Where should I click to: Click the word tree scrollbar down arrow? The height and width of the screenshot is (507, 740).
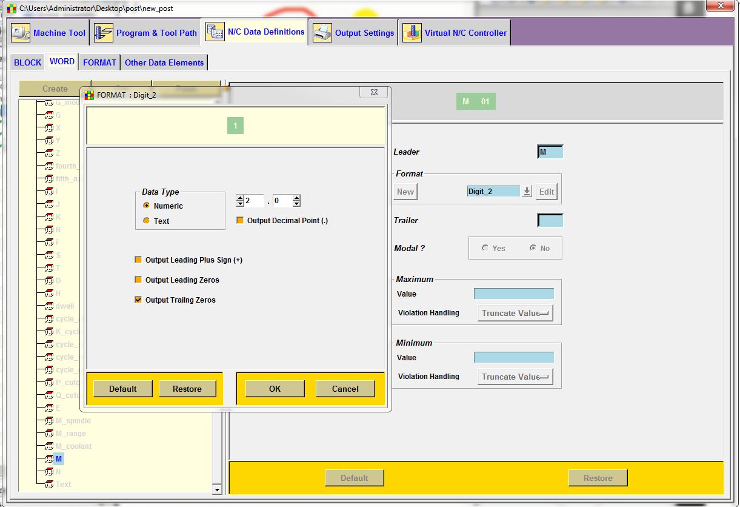(217, 489)
